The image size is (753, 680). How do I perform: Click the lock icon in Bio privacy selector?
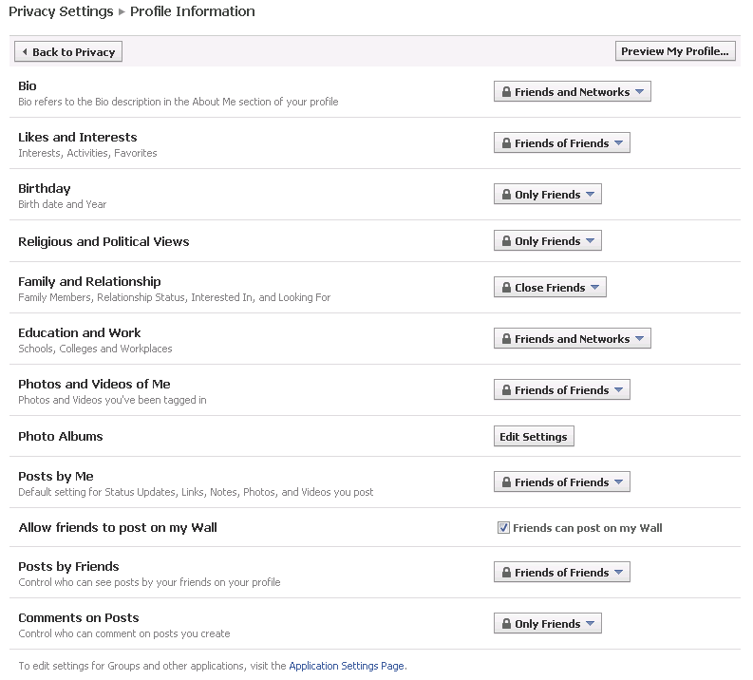pos(506,92)
